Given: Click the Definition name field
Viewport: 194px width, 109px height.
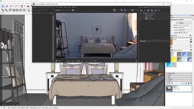Looking at the screenshot, I should click(185, 28).
